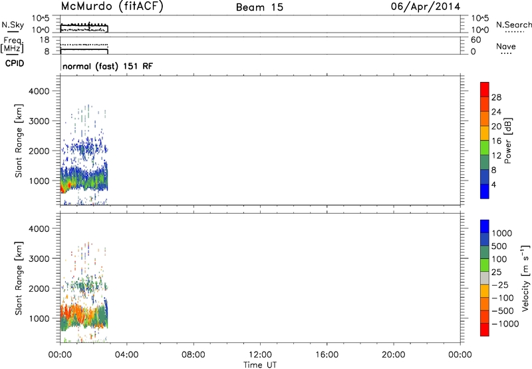The image size is (532, 369).
Task: Click the '2000' tick of the velocity panel
Action: tap(39, 288)
